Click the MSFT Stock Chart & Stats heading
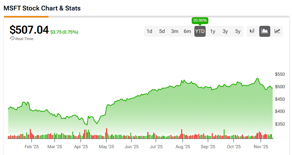This screenshot has height=155, width=292. pos(42,8)
